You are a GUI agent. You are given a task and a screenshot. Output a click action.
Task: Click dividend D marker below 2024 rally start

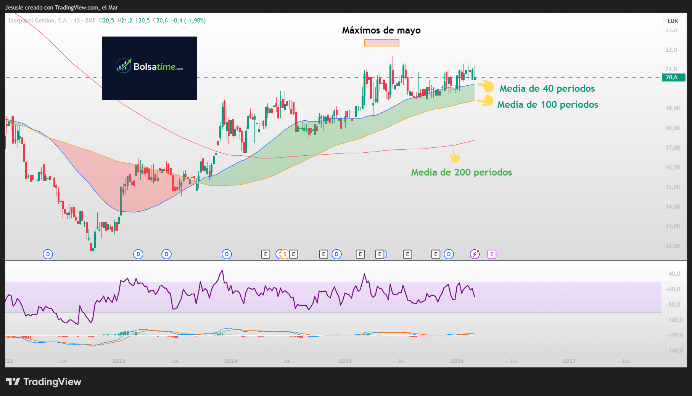227,254
